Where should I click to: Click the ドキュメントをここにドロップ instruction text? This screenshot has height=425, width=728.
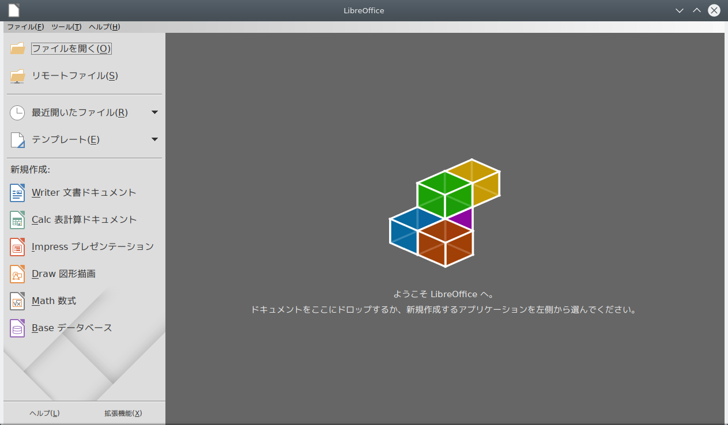tap(444, 310)
